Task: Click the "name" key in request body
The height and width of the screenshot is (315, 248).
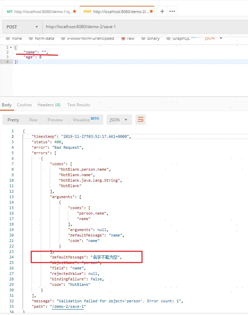Action: click(30, 52)
